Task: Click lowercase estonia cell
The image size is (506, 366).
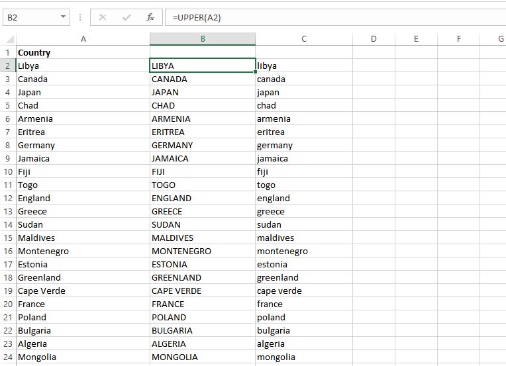Action: tap(304, 264)
